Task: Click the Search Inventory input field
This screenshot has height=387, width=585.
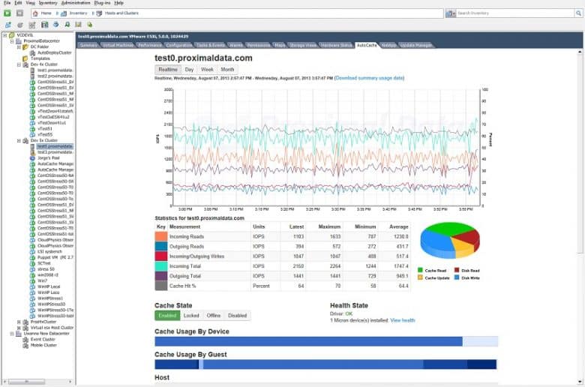Action: pyautogui.click(x=514, y=13)
